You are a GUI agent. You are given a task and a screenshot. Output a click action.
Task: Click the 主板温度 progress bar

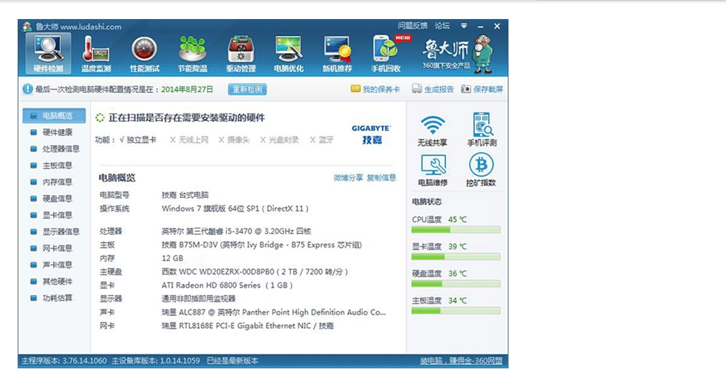455,311
